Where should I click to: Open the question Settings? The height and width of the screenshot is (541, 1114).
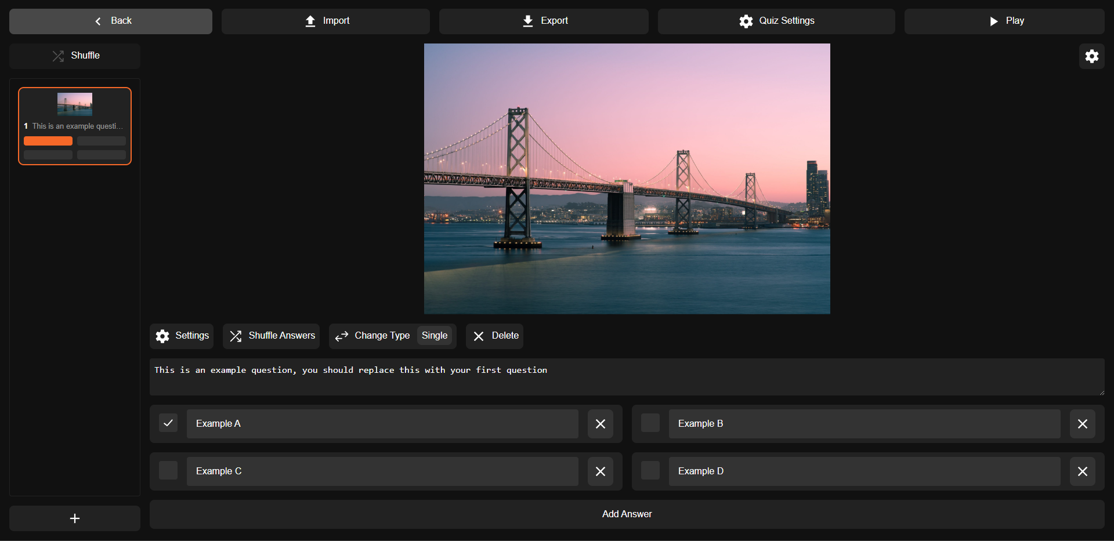coord(182,336)
